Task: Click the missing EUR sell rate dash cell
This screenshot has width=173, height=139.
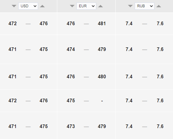Action: click(x=102, y=101)
